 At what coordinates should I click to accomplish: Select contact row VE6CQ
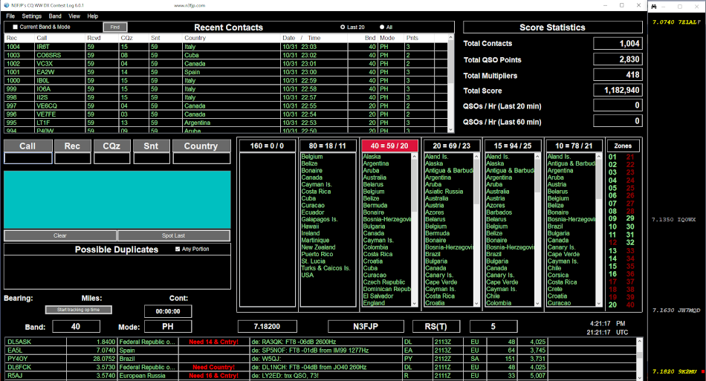(x=226, y=105)
